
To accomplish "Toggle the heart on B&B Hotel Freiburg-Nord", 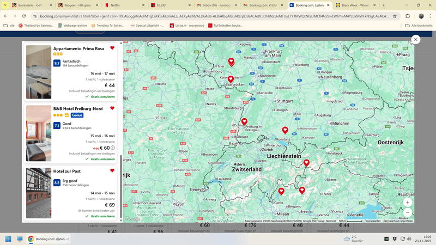I will tap(112, 108).
